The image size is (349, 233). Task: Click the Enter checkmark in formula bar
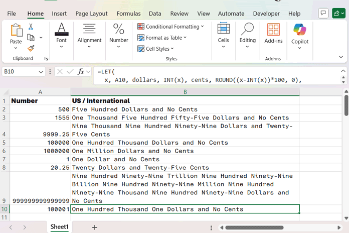coord(70,72)
